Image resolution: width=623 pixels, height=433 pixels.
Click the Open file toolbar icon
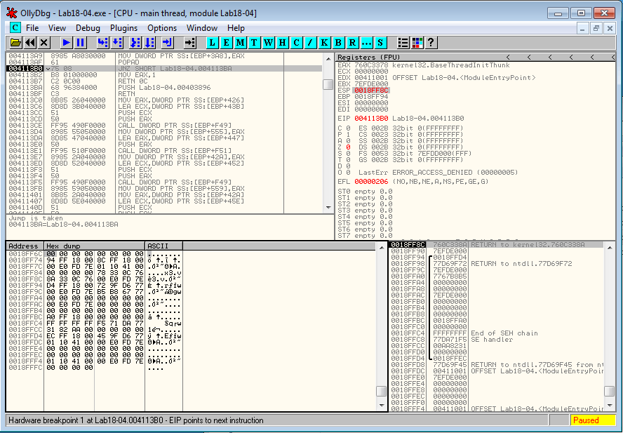click(15, 43)
